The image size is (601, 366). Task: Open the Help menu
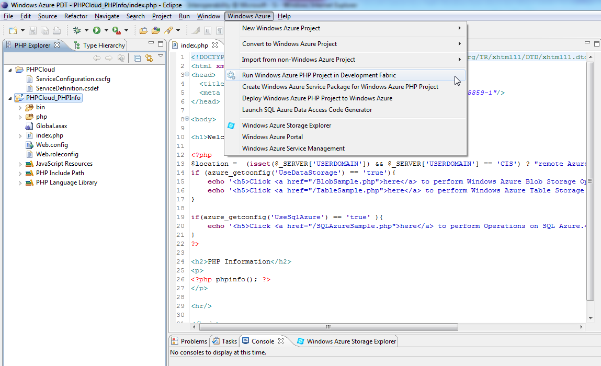(284, 16)
